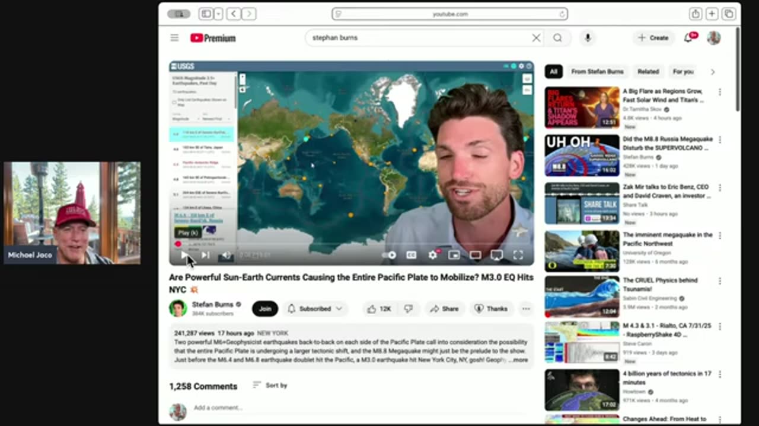Show Safari tab overview

point(728,14)
